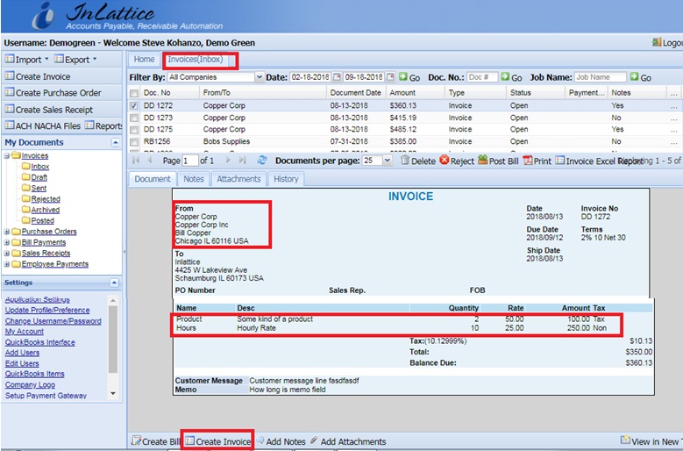Click Go next to the date range
The height and width of the screenshot is (451, 683).
(x=409, y=77)
